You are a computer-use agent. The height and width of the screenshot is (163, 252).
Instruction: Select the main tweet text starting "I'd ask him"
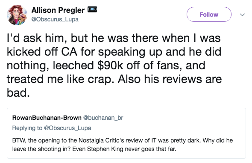point(114,65)
